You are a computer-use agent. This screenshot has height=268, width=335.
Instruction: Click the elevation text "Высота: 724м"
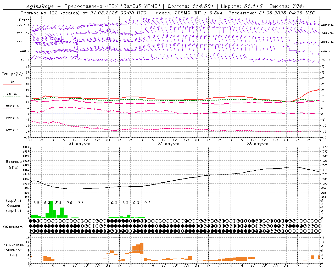point(287,6)
